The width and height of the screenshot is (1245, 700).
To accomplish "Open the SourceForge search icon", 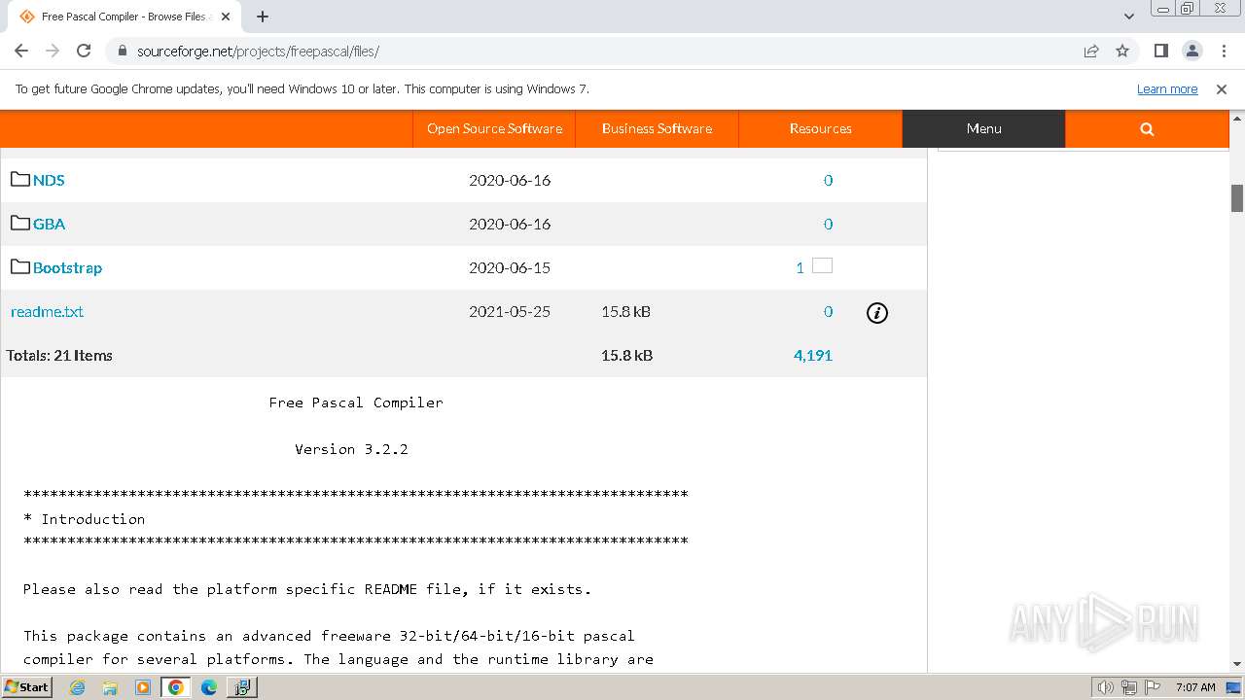I will tap(1147, 128).
